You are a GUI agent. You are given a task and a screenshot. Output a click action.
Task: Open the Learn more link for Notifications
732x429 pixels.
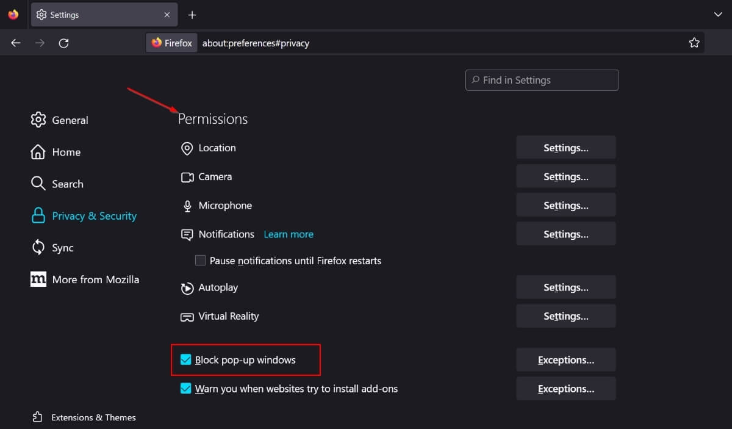coord(289,234)
